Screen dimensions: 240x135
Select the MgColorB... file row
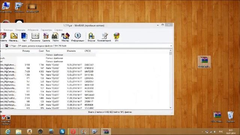point(48,75)
